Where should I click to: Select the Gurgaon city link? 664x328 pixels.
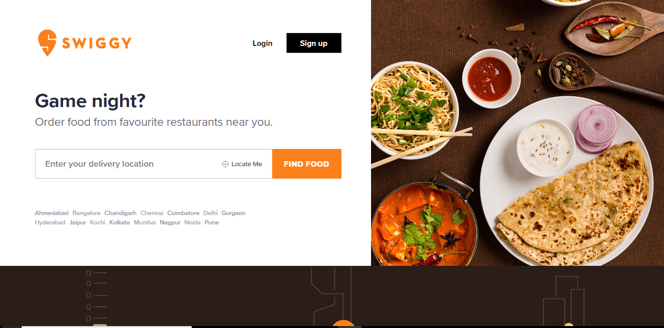(233, 213)
